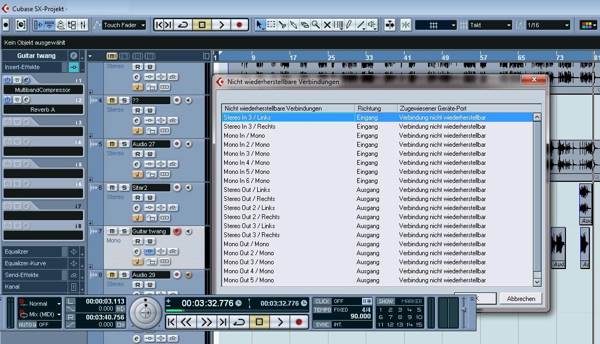600x344 pixels.
Task: Select the Line tool in the toolbar
Action: tap(360, 25)
